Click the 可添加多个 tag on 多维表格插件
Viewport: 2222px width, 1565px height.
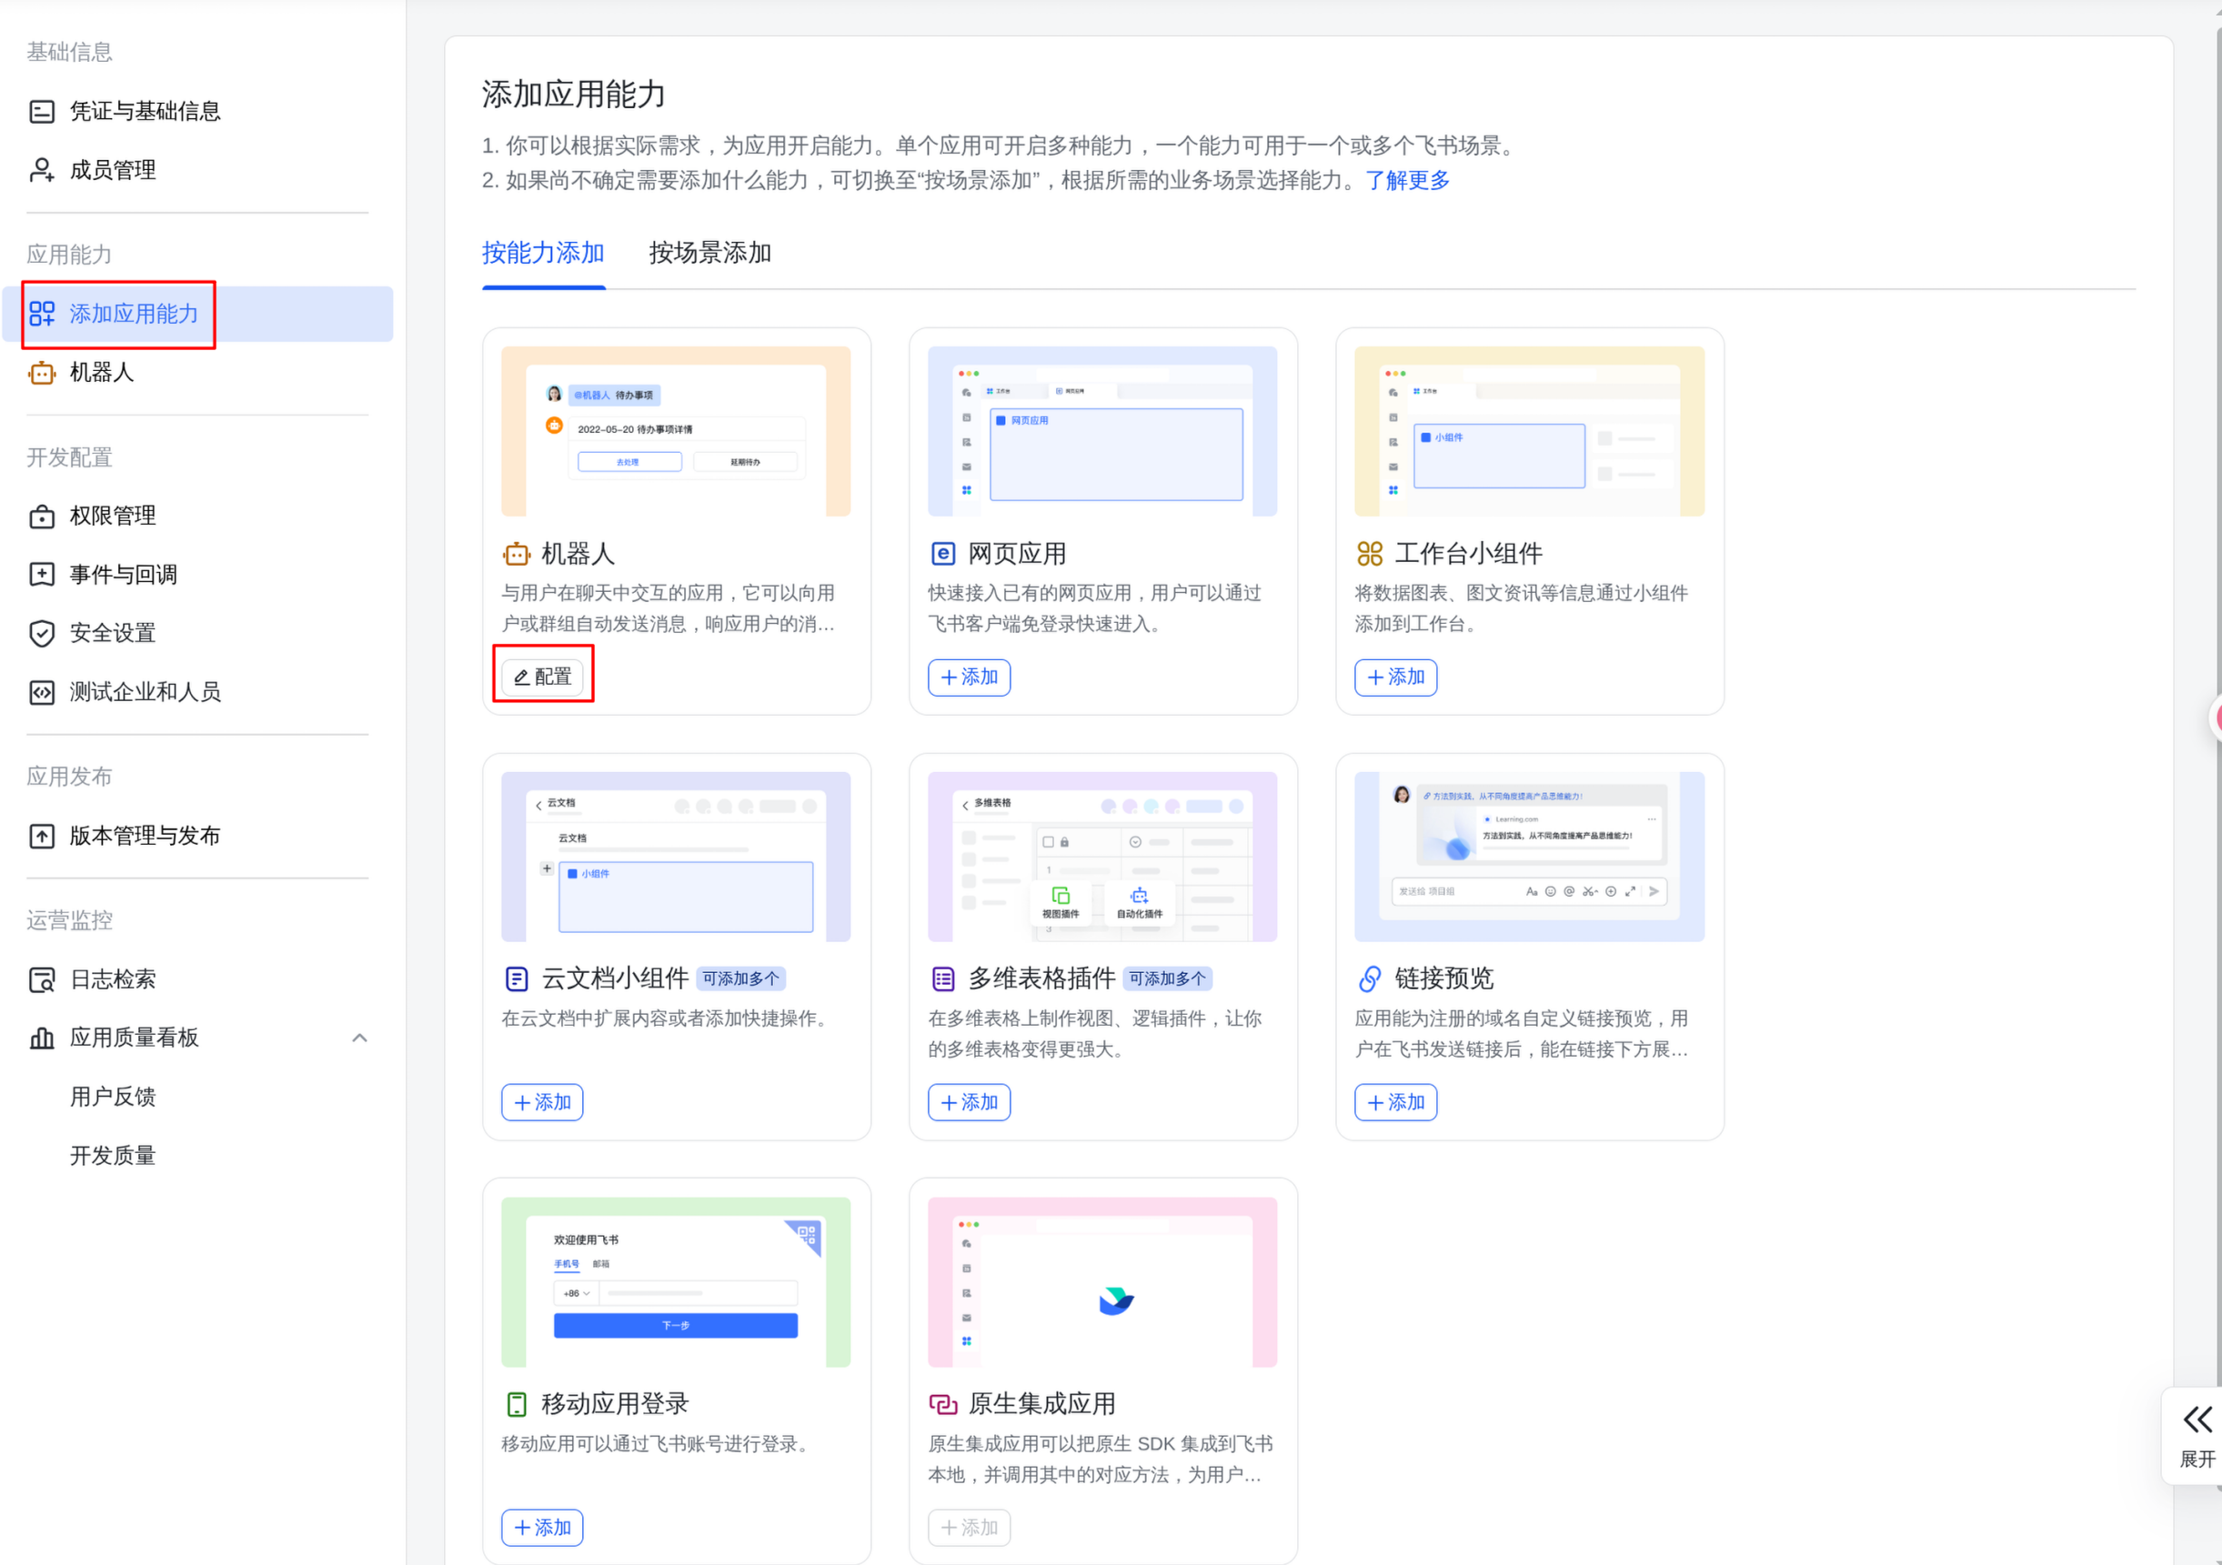(1167, 978)
